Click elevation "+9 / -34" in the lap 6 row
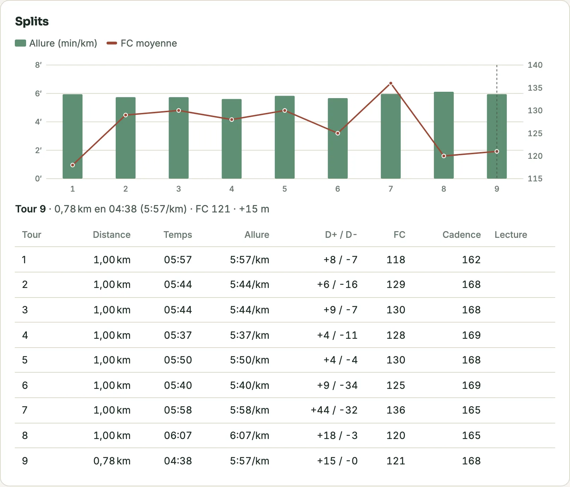Screen dimensions: 570x487 click(337, 385)
